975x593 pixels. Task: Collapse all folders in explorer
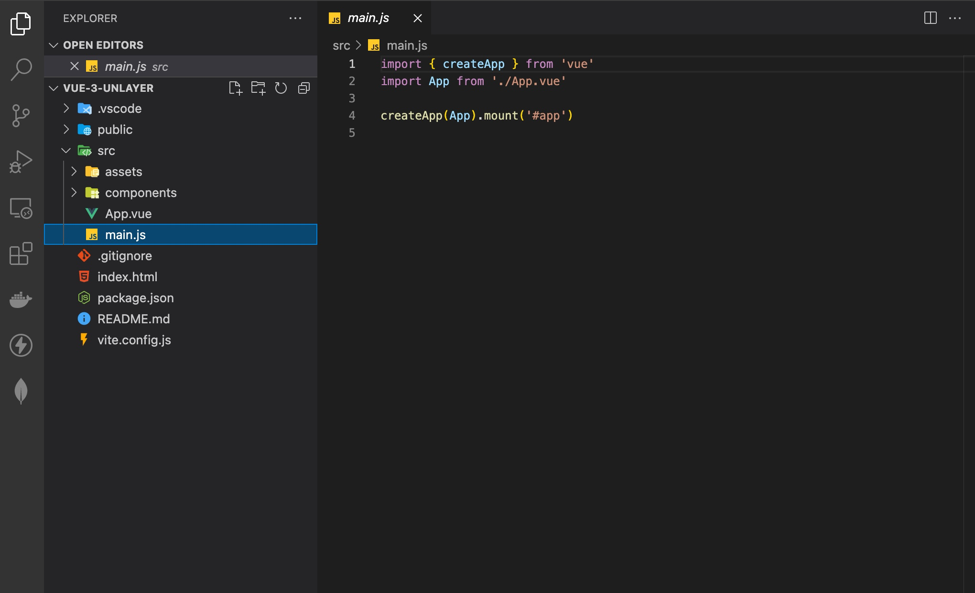click(x=304, y=88)
